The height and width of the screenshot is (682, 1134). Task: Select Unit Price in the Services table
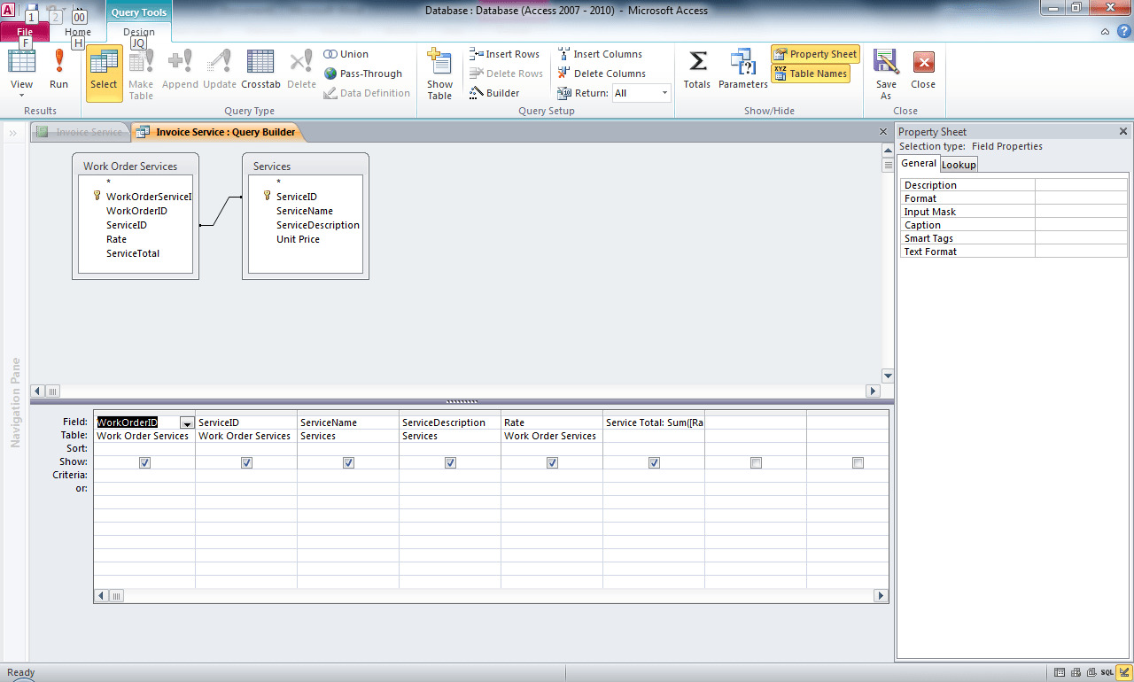pos(298,239)
